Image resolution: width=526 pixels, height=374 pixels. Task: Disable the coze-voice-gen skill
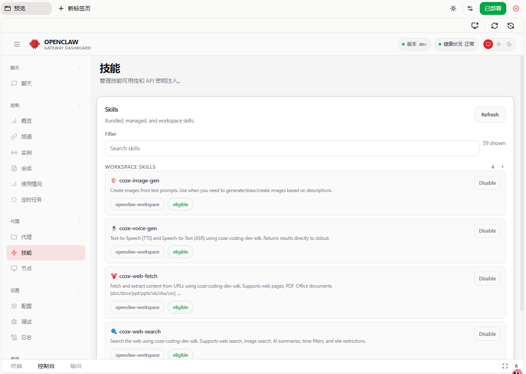[487, 231]
